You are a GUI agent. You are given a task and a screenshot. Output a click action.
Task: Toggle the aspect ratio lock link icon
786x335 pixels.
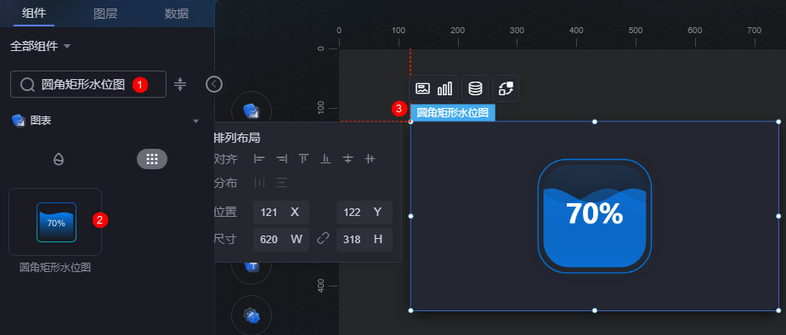(324, 239)
